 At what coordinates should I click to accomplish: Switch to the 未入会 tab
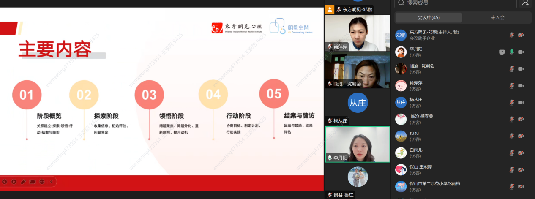pyautogui.click(x=497, y=17)
